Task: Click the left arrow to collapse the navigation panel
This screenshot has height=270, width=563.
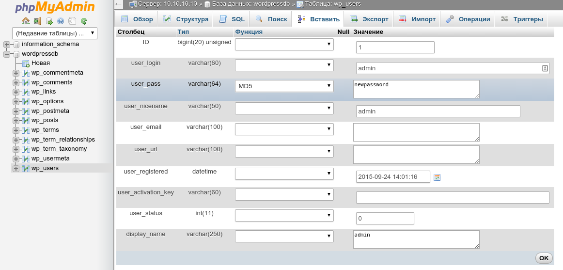Action: click(x=119, y=4)
